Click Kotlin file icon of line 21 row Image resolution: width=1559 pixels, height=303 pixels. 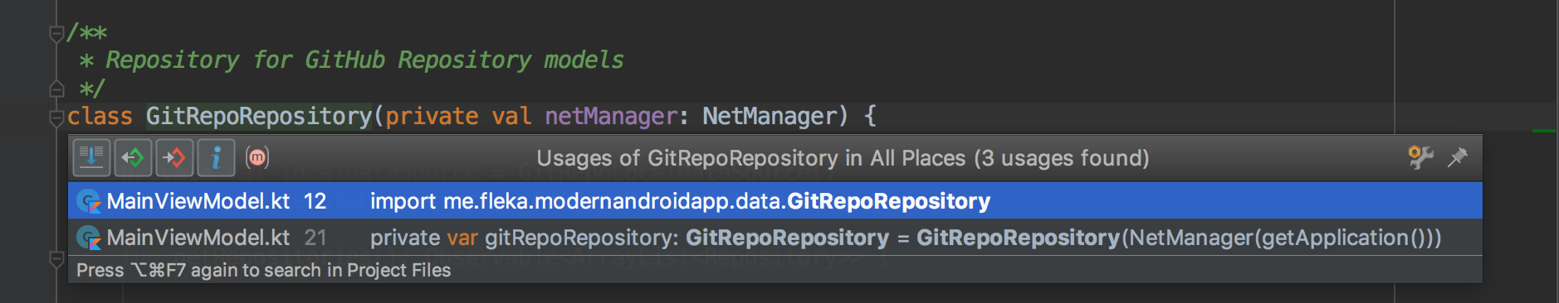point(88,238)
